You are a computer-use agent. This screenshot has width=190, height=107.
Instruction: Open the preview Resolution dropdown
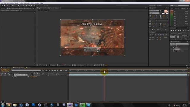(185, 37)
